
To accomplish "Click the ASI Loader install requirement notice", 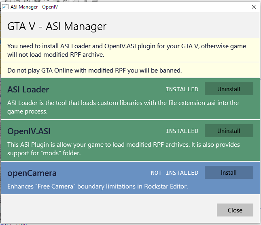I will (x=126, y=50).
